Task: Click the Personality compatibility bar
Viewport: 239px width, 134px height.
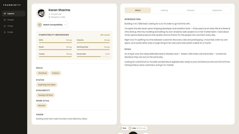Action: pos(93,57)
